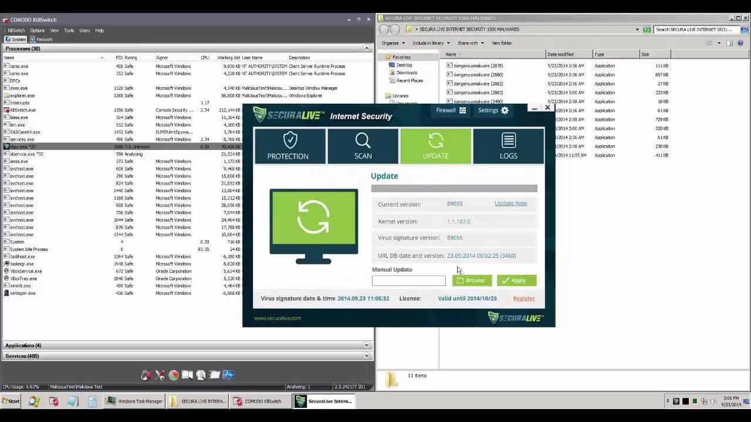Expand the Applications (4) section
The height and width of the screenshot is (422, 751).
(x=366, y=345)
